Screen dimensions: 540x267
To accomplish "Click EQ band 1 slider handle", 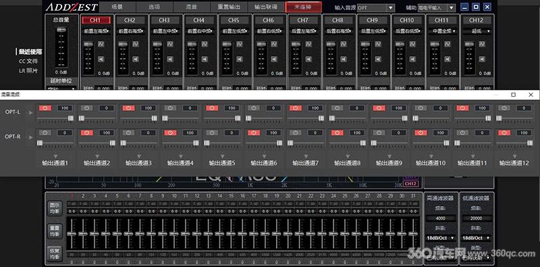I will point(72,233).
